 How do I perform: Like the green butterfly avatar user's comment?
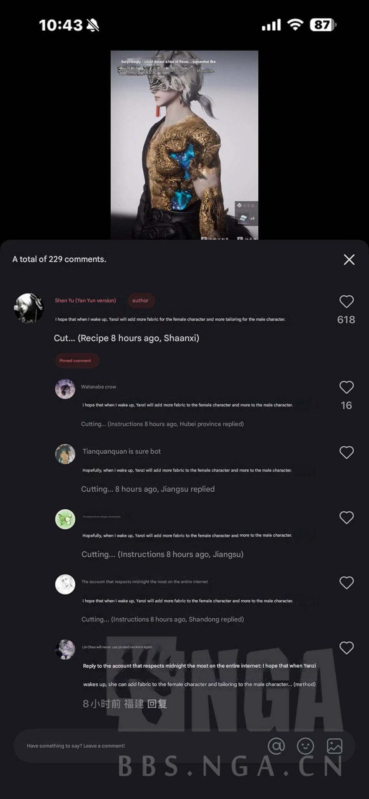[346, 518]
